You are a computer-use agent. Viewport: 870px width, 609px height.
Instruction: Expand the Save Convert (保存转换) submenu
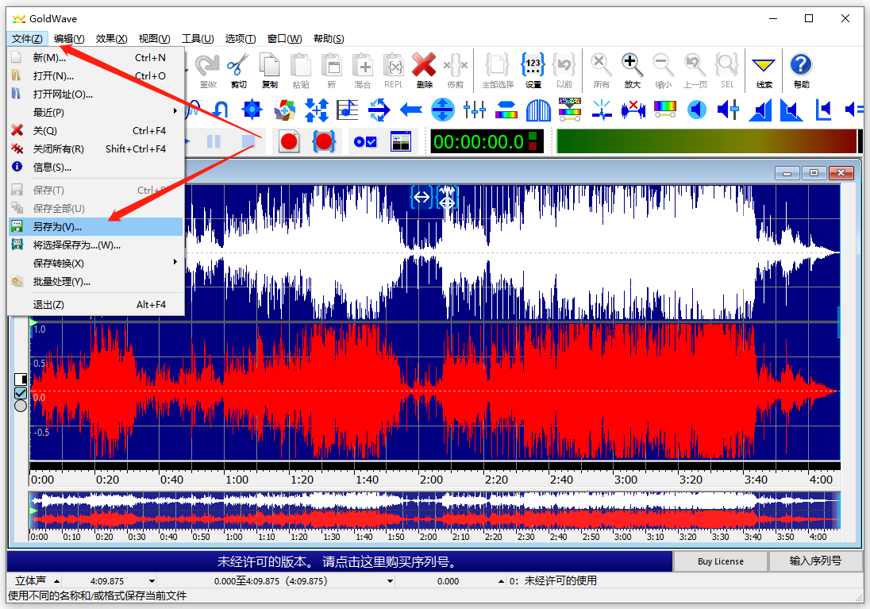(97, 263)
